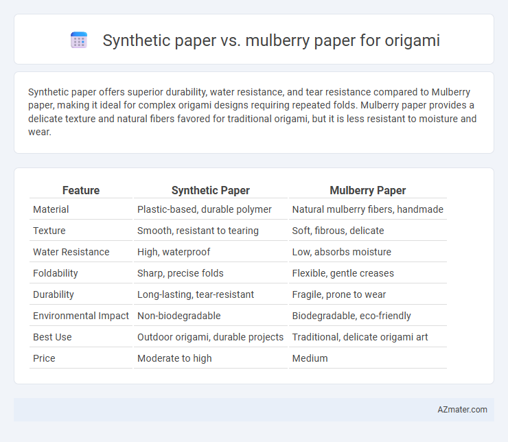
Task: Click the 'Mulberry Paper' column header
Action: pyautogui.click(x=368, y=190)
